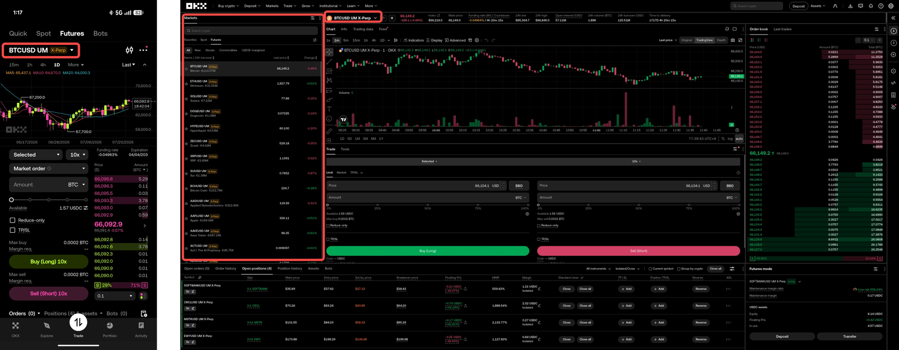Image resolution: width=899 pixels, height=350 pixels.
Task: Open Portfolio icon in mobile bottom navigation
Action: click(x=109, y=326)
